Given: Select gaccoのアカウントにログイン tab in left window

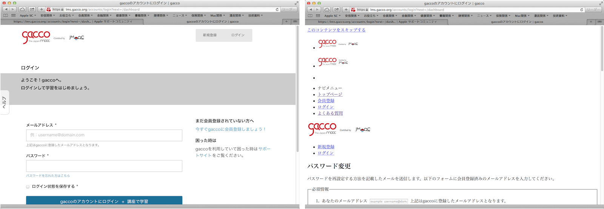Looking at the screenshot, I should 213,22.
